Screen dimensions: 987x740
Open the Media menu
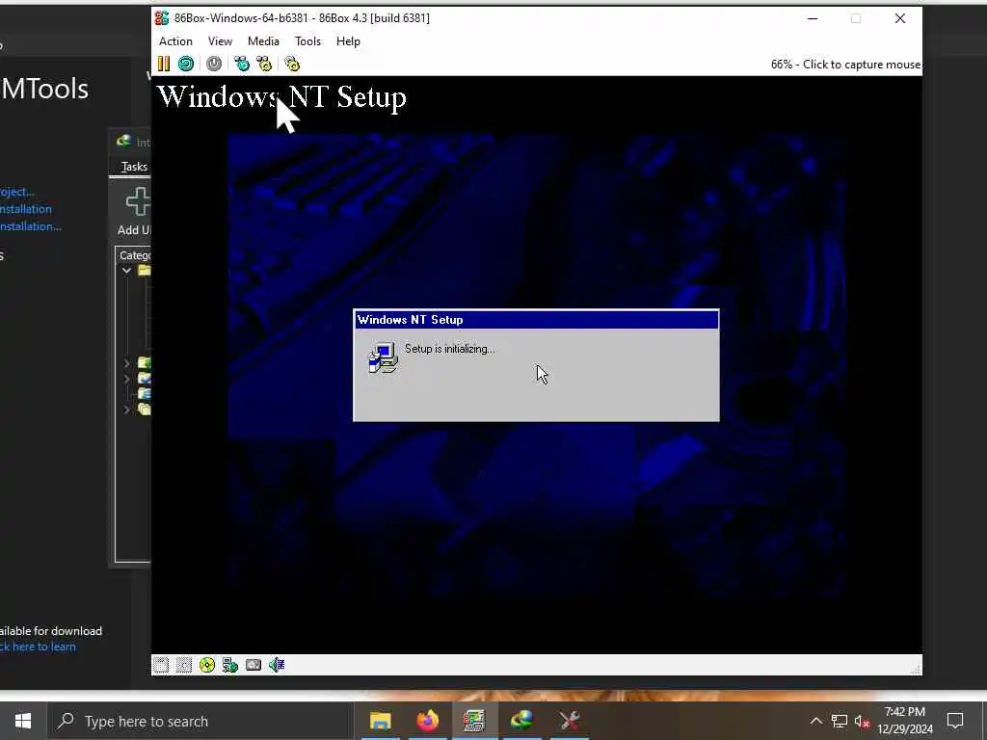[263, 40]
